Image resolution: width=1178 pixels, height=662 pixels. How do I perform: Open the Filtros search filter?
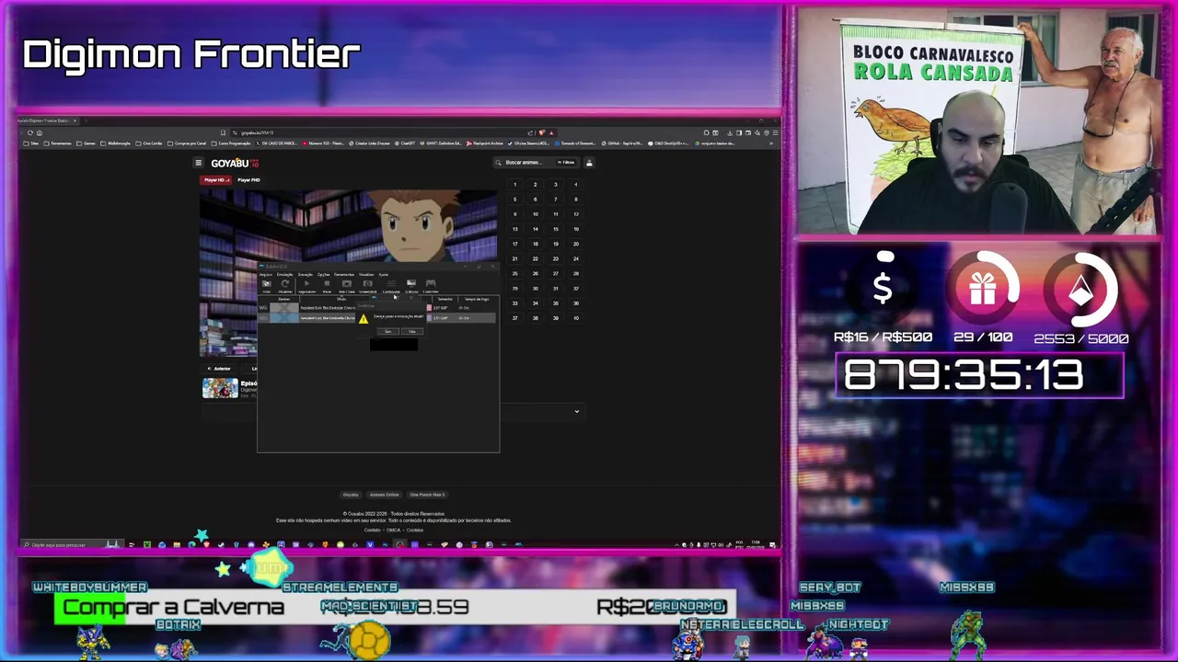tap(566, 163)
